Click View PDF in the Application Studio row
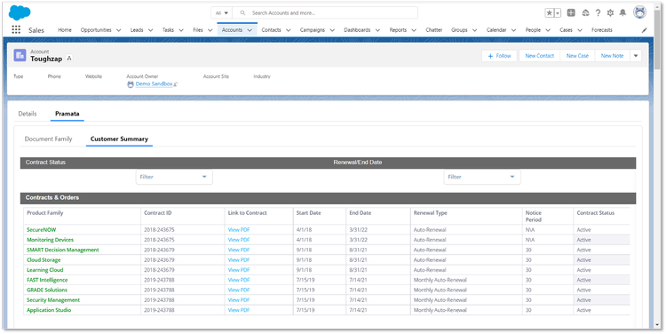The image size is (666, 334). tap(239, 310)
